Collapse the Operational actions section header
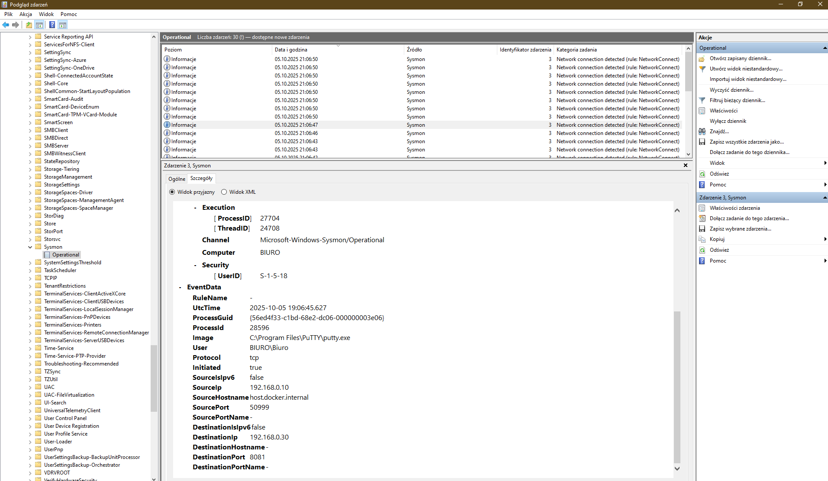 [x=825, y=48]
